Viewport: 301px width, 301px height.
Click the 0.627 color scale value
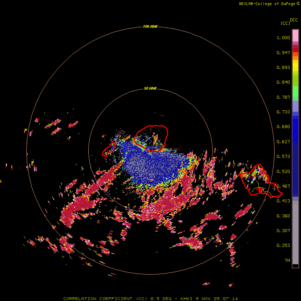283,142
